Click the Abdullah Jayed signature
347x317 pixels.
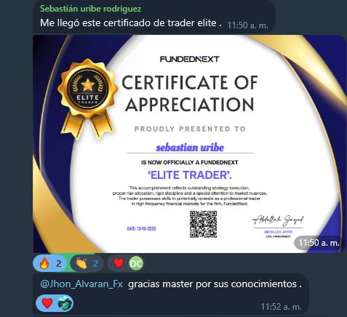point(278,220)
